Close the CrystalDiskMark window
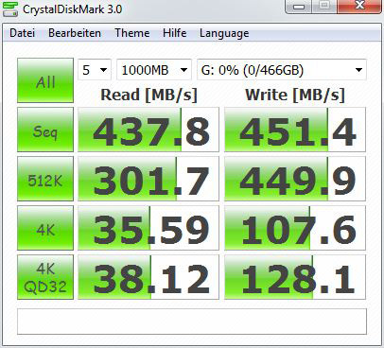 [x=359, y=6]
